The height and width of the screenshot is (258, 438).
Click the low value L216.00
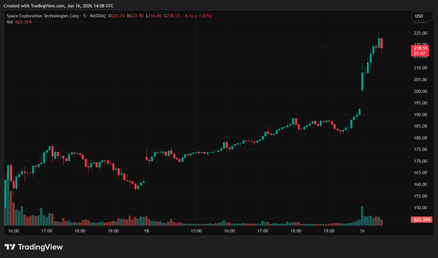(154, 16)
